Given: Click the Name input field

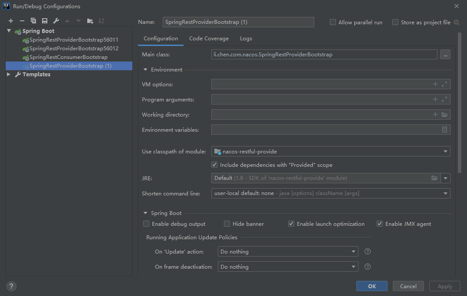Looking at the screenshot, I should 238,22.
